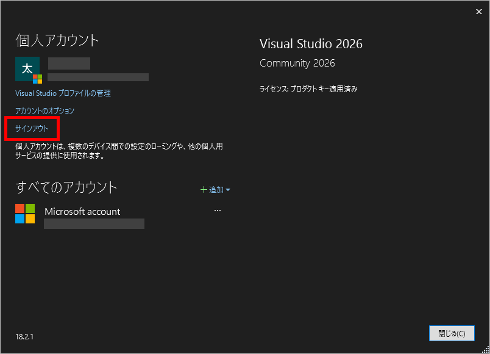Click the resize grip in bottom-right corner

(486, 350)
